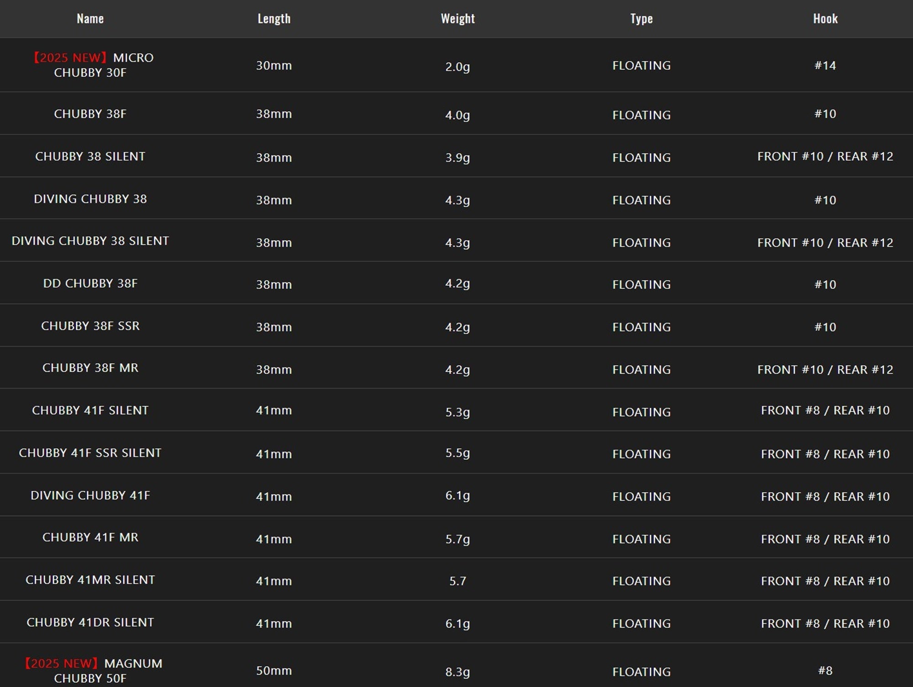Viewport: 913px width, 687px height.
Task: Select the CHUBBY 41MR SILENT row
Action: (456, 579)
